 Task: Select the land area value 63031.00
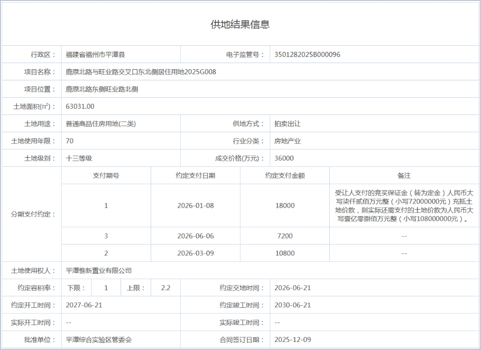(80, 106)
